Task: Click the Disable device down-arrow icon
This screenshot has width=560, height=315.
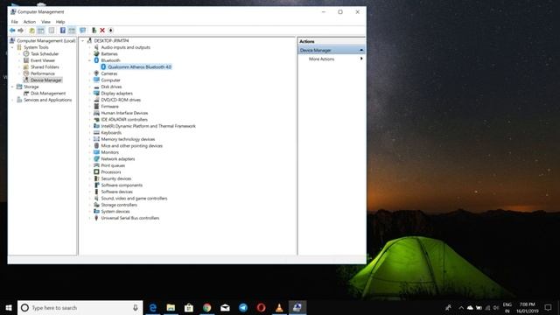Action: tap(111, 31)
